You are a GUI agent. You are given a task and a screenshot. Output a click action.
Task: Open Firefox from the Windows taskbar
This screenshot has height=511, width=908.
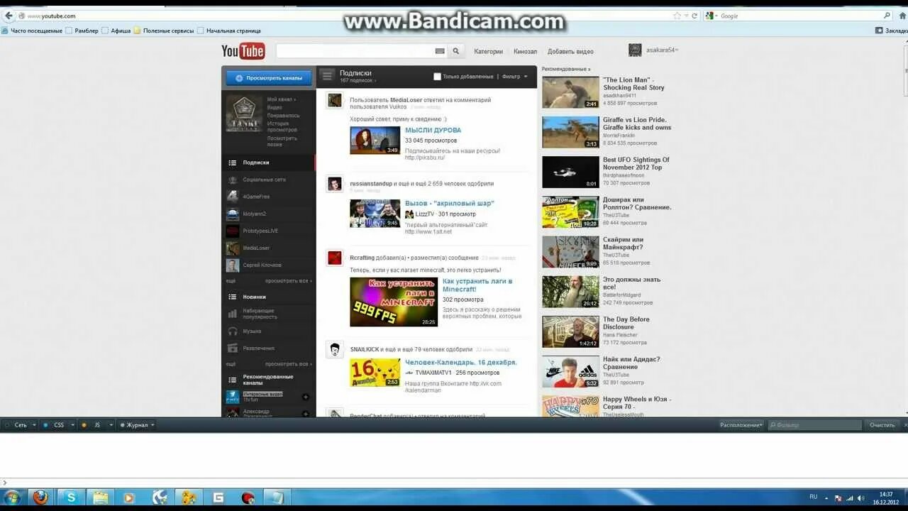point(40,498)
